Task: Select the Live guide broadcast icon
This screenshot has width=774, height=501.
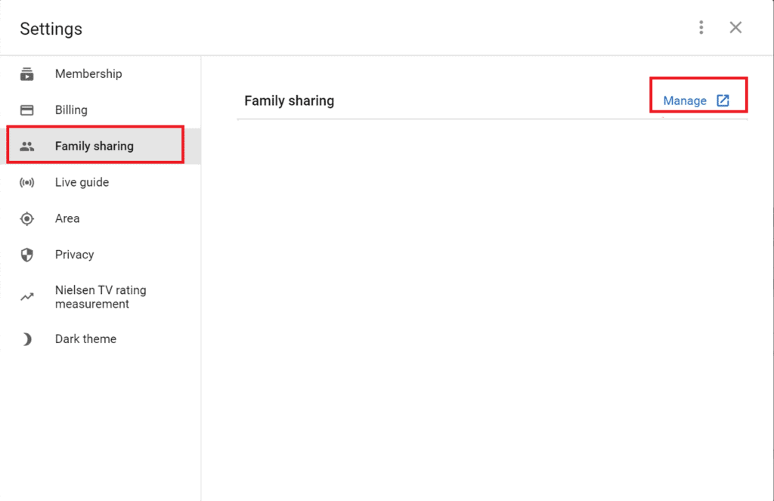Action: (27, 182)
